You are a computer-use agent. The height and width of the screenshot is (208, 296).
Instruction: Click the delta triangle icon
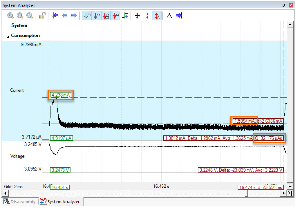pos(169,16)
